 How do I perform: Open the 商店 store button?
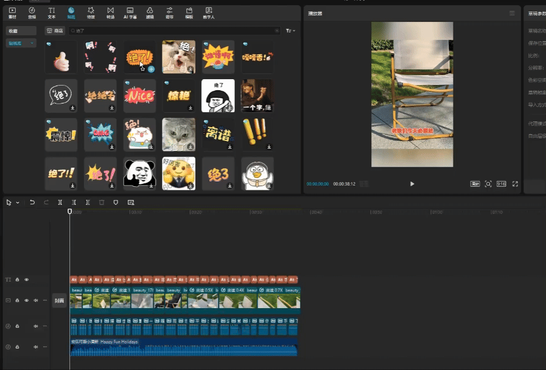pyautogui.click(x=55, y=31)
